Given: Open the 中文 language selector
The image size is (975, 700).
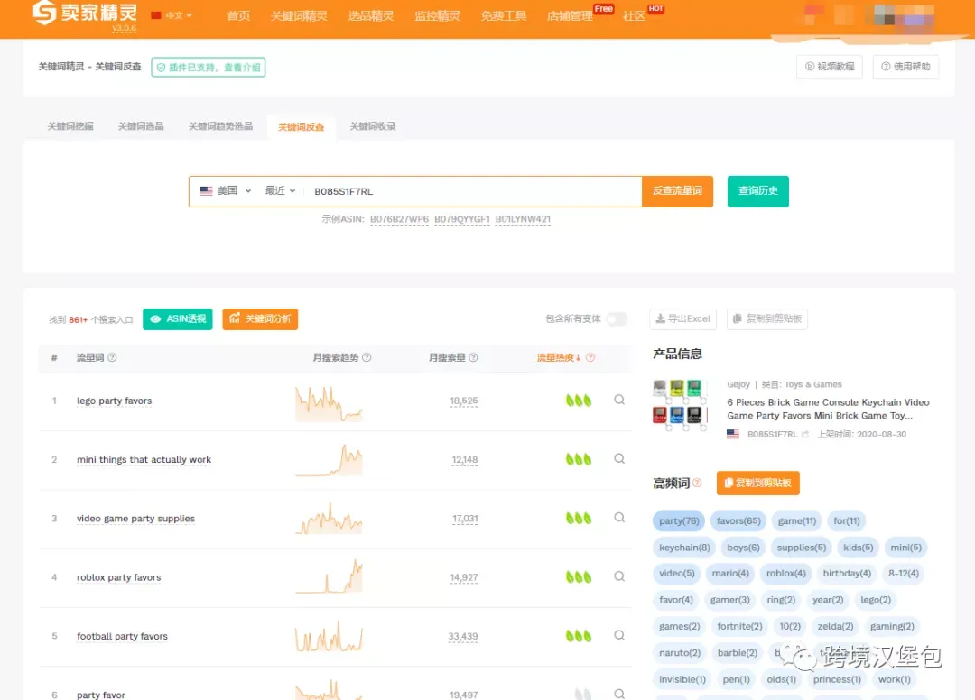Looking at the screenshot, I should (x=172, y=15).
